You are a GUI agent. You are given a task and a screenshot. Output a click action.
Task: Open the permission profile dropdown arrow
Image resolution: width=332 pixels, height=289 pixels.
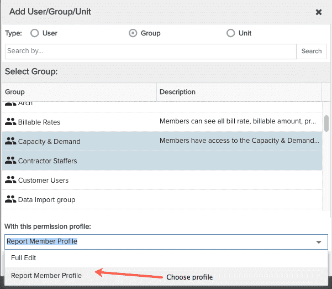pos(319,242)
